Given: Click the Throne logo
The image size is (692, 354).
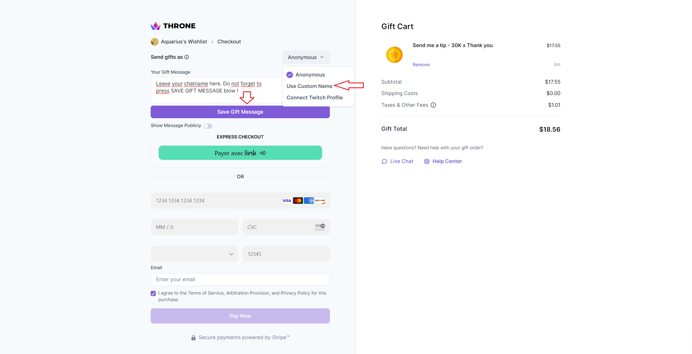Looking at the screenshot, I should pos(173,26).
